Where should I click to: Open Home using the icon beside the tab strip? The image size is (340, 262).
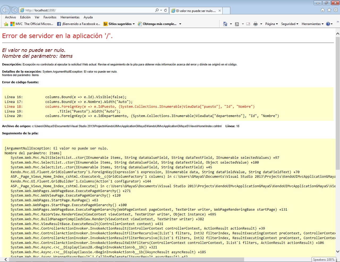coord(323,10)
